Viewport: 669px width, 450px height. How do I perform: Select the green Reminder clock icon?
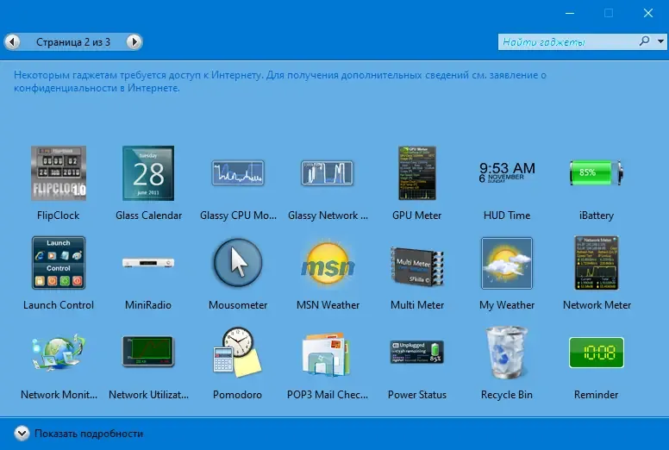coord(597,353)
